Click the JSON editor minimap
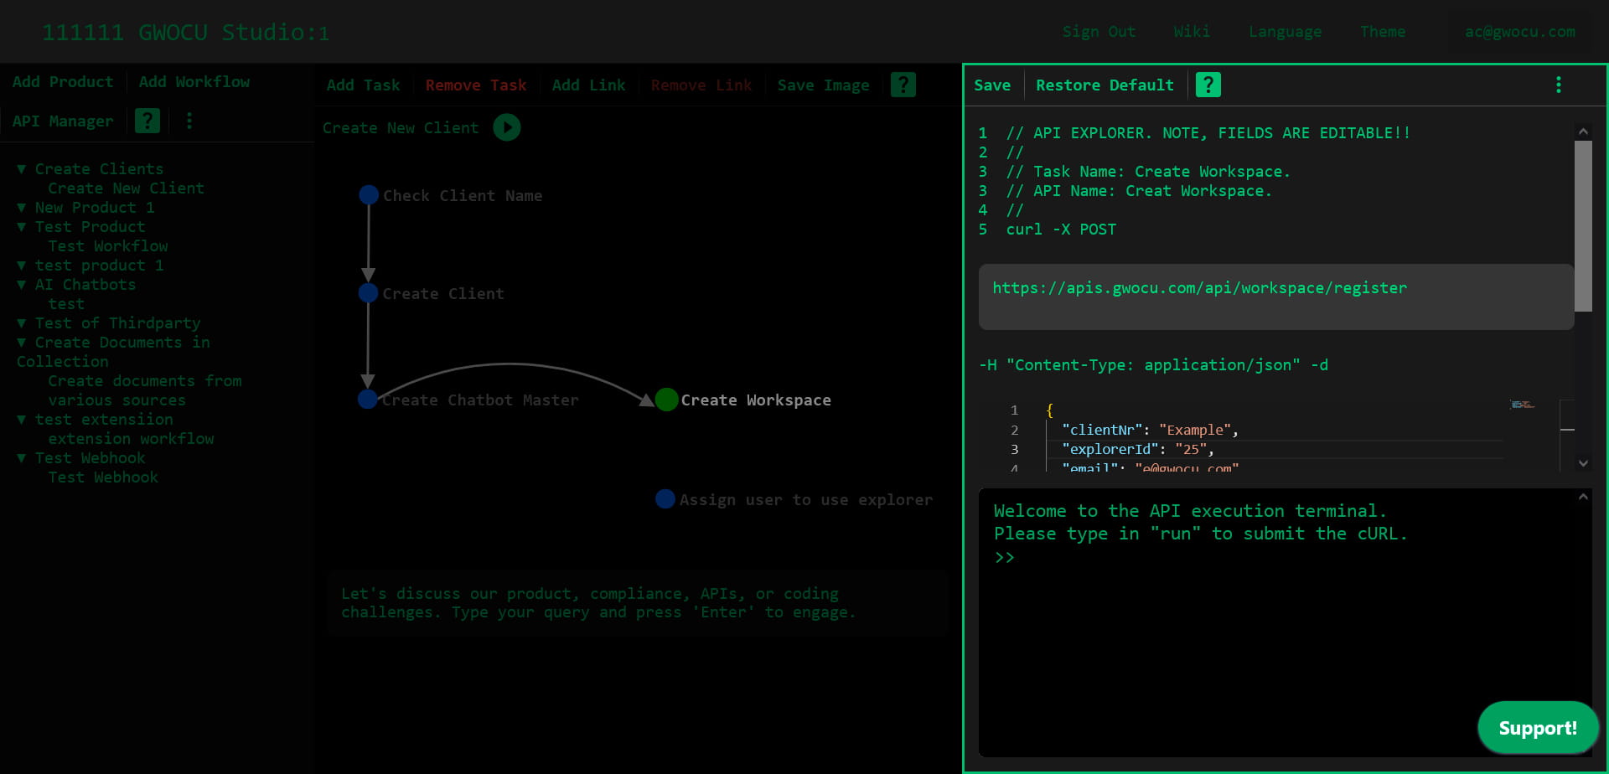 pos(1522,405)
